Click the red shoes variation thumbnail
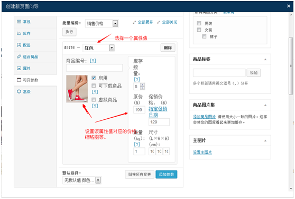 pyautogui.click(x=77, y=89)
